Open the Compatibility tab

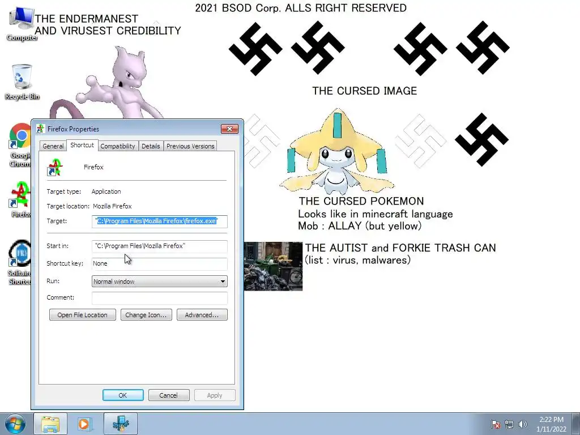click(118, 146)
